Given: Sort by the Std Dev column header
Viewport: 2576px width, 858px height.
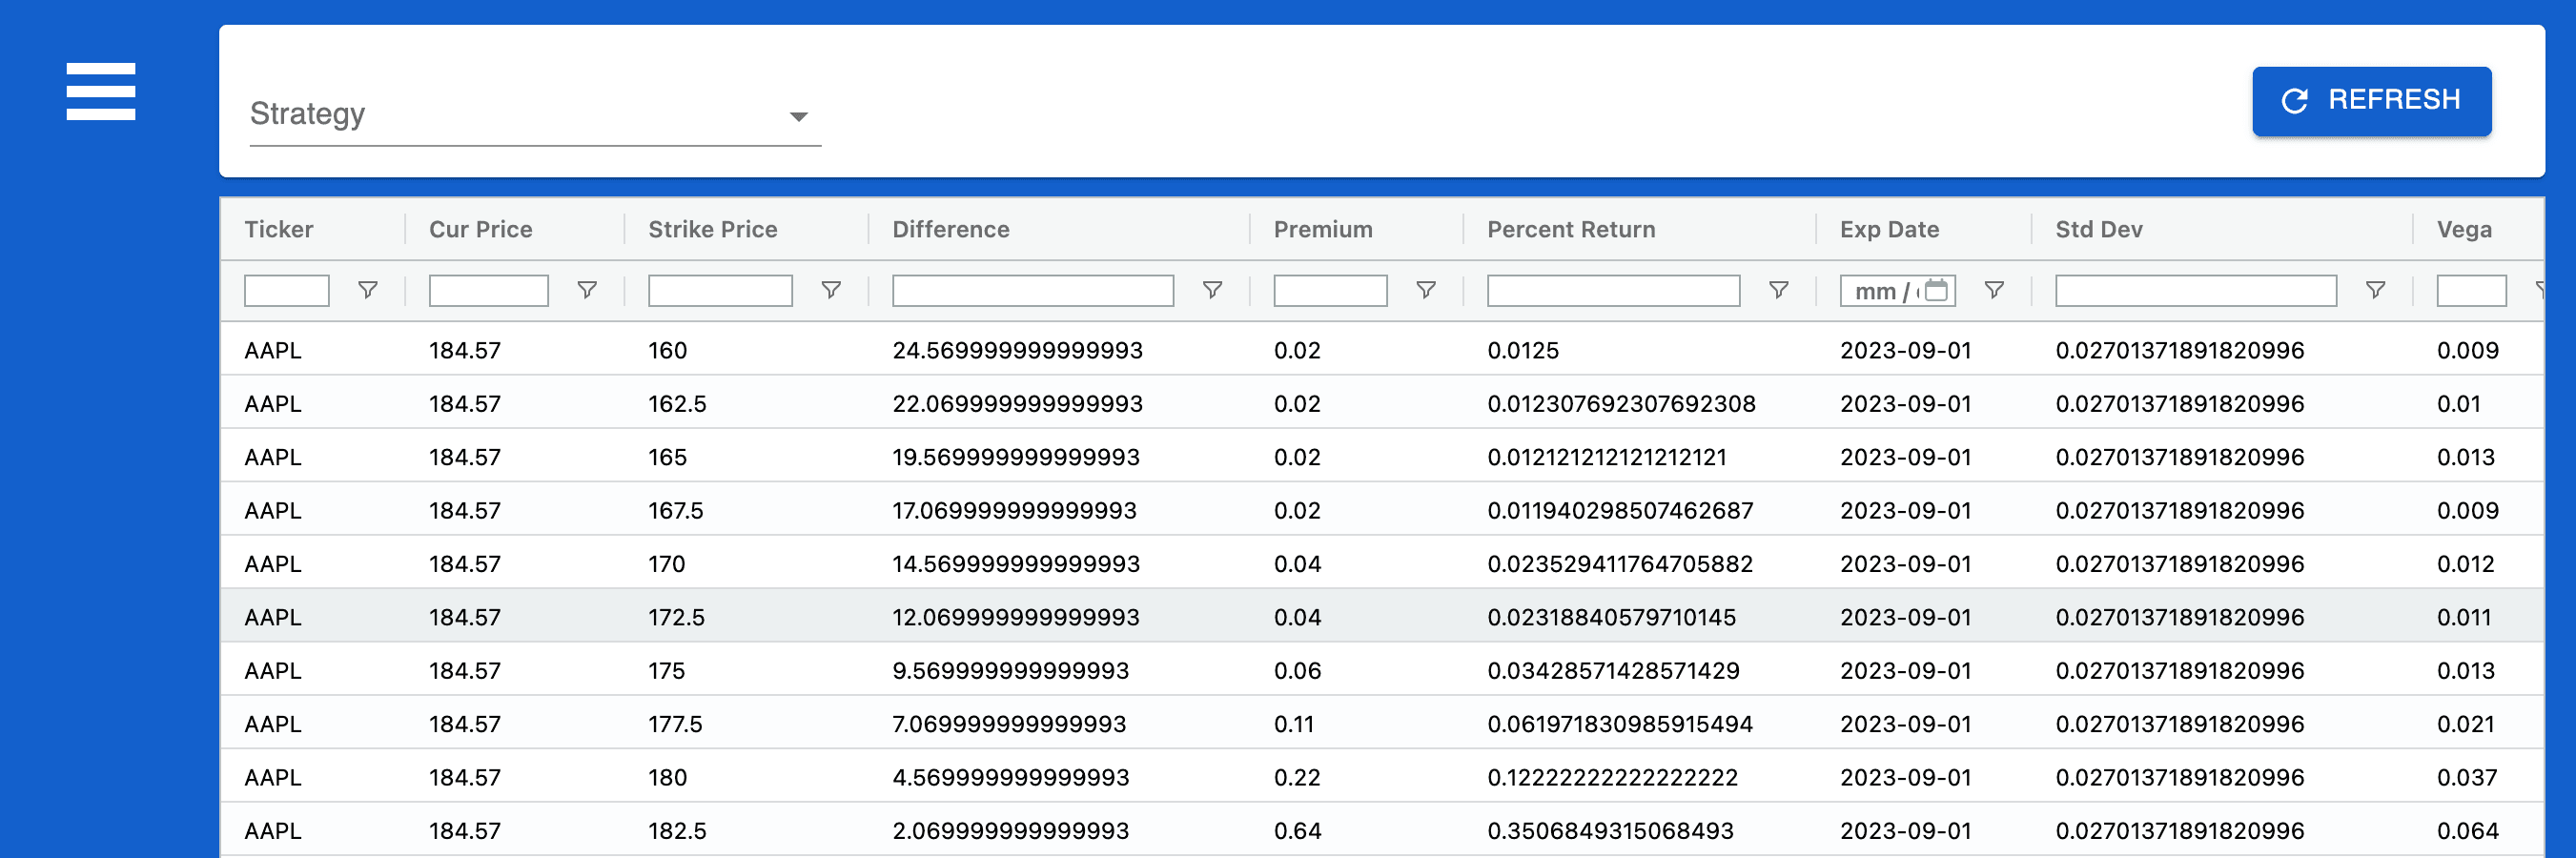Looking at the screenshot, I should click(x=2099, y=229).
